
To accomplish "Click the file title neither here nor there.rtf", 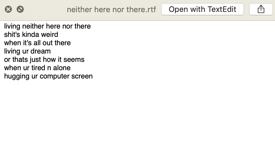I will [x=111, y=10].
